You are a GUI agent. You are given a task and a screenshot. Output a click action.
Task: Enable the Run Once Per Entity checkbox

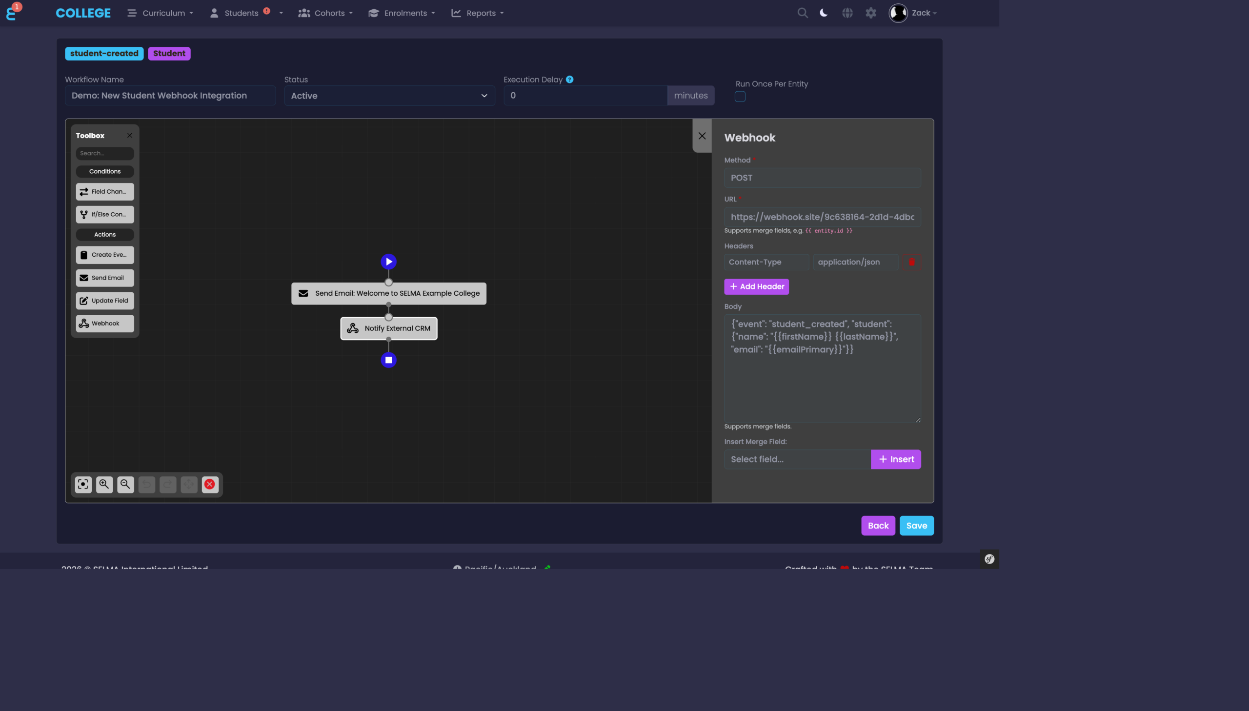pyautogui.click(x=740, y=97)
